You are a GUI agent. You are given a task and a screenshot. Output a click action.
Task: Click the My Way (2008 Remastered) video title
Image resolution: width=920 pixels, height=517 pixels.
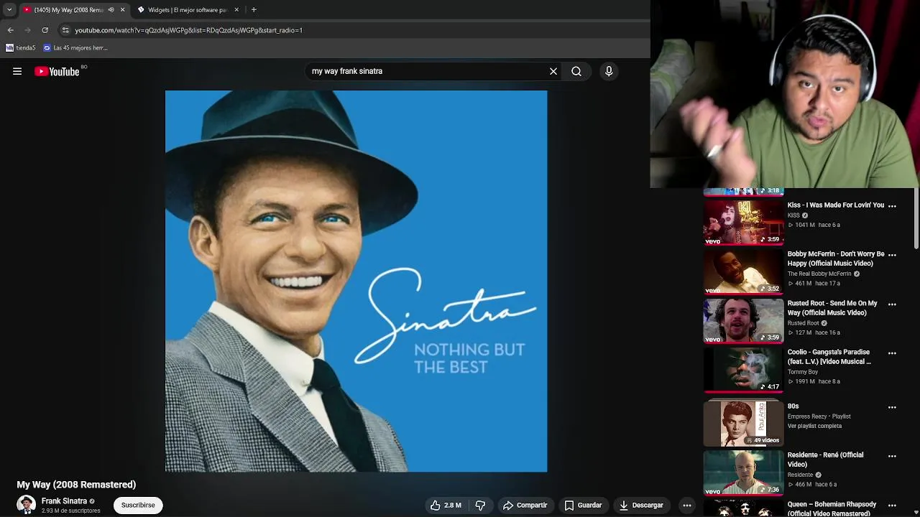pyautogui.click(x=76, y=485)
